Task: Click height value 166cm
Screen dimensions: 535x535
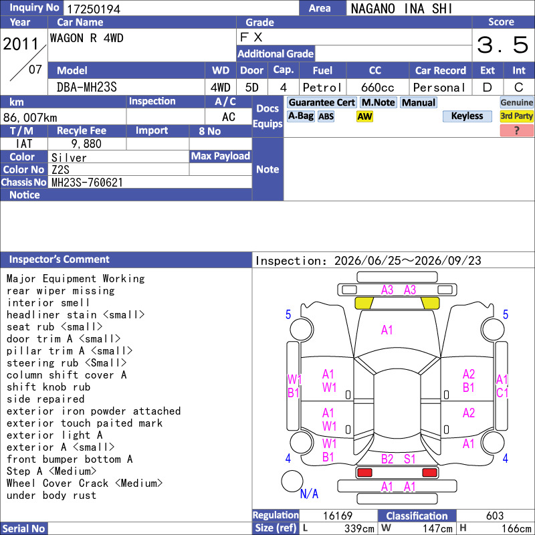Action: tap(516, 528)
